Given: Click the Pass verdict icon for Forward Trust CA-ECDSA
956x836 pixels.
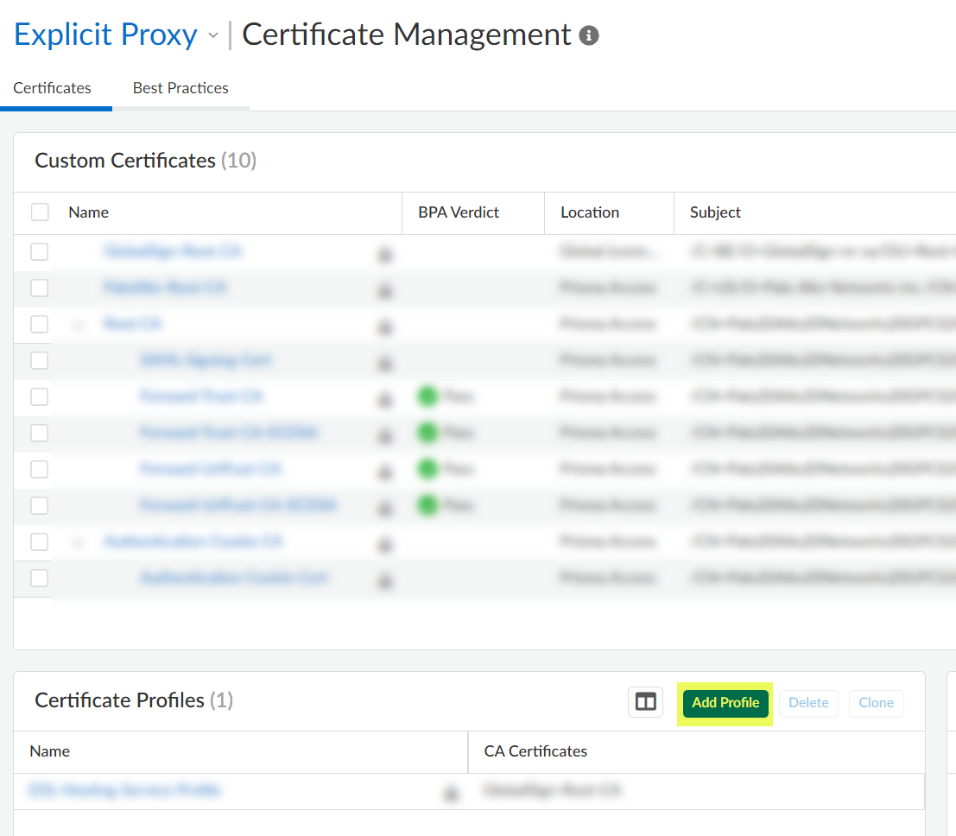Looking at the screenshot, I should click(427, 432).
